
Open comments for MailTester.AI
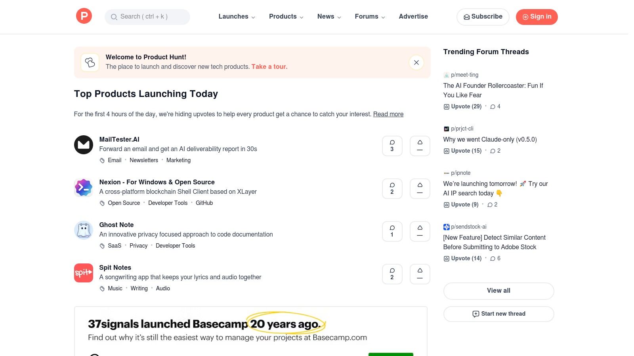(x=392, y=146)
